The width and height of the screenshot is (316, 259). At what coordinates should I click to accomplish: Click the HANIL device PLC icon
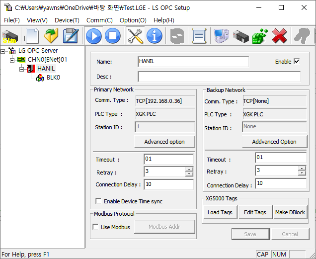pos(31,69)
